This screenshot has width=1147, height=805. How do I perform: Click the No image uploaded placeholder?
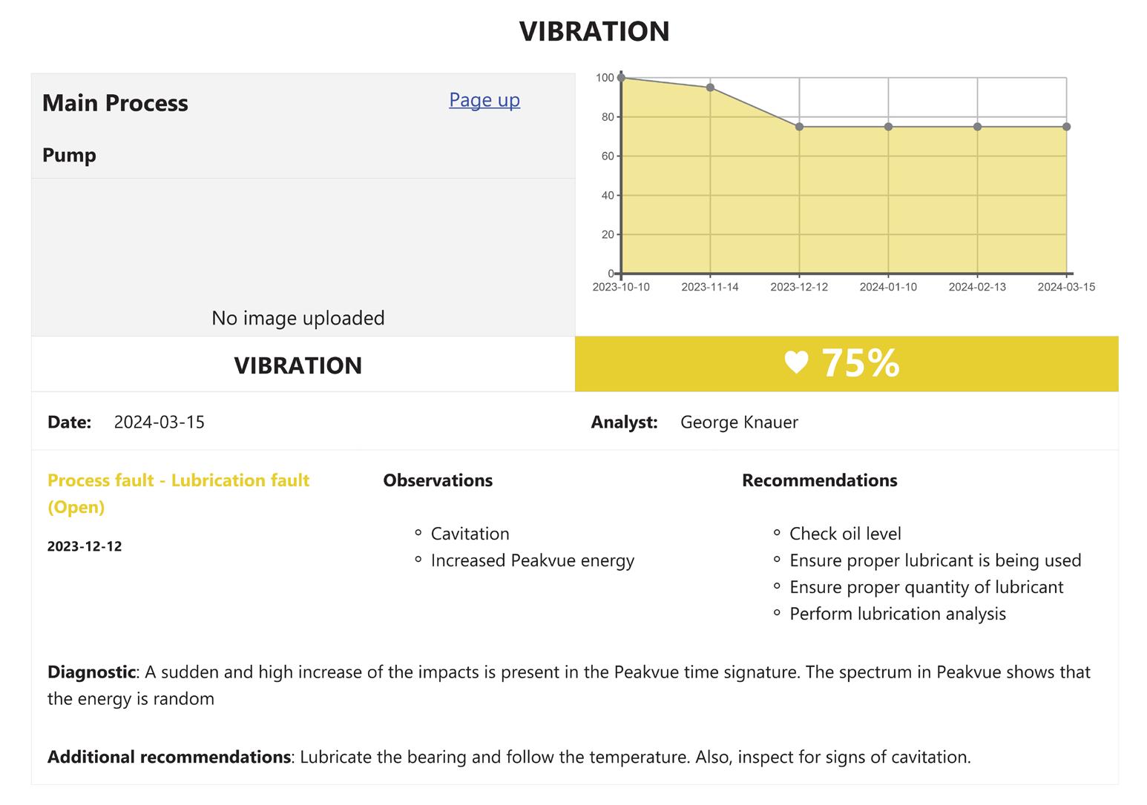[x=298, y=318]
